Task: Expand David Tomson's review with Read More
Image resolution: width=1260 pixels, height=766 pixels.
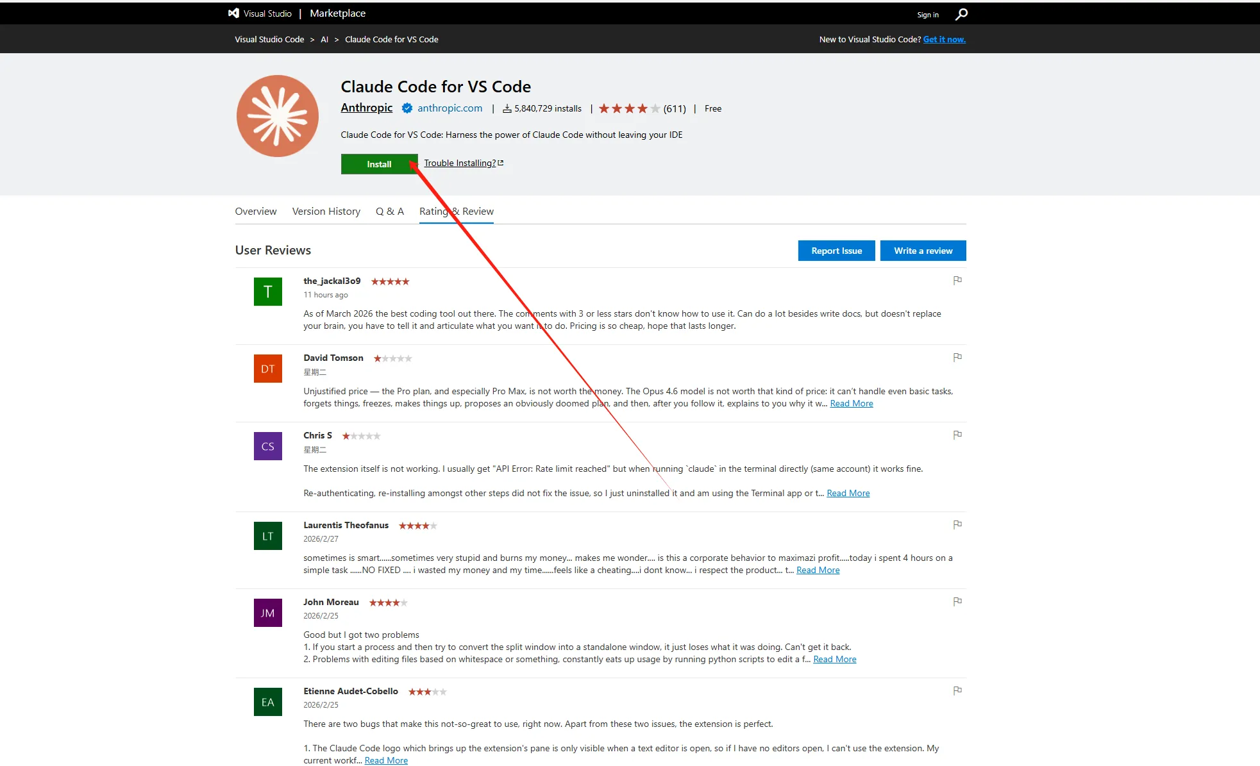Action: coord(851,403)
